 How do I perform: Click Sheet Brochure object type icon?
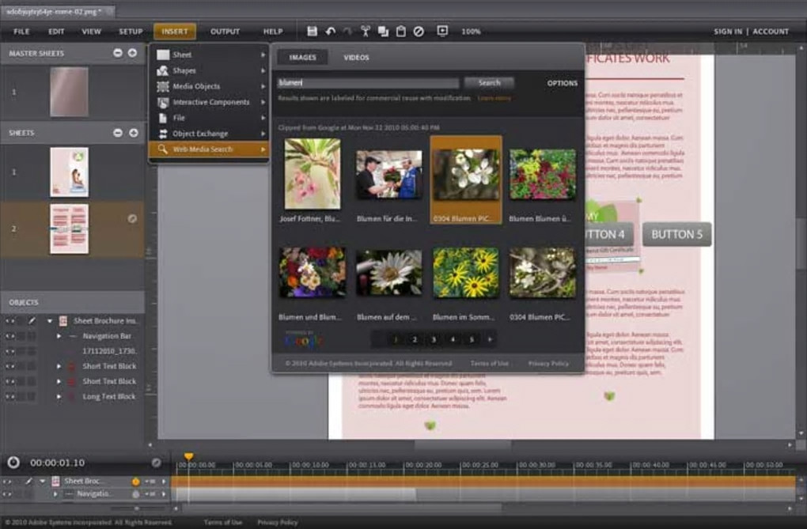point(63,320)
